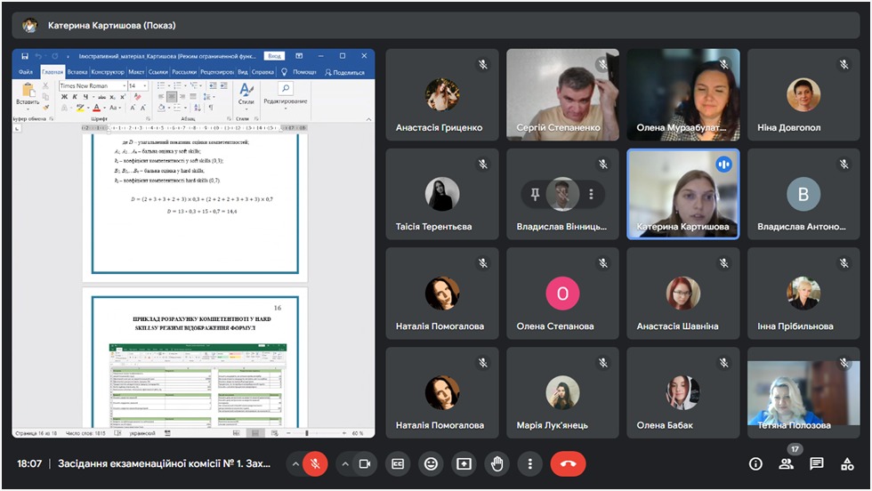Pin Владислав Вінницький's tile
Screen dimensions: 872x491
535,194
